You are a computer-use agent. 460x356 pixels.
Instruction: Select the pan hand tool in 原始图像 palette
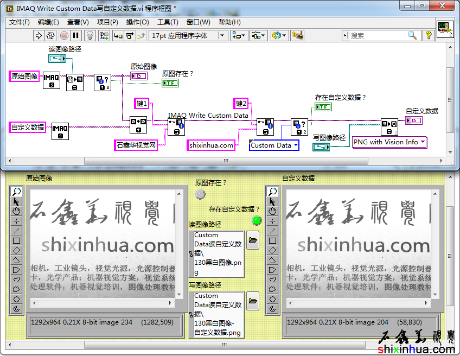click(16, 211)
